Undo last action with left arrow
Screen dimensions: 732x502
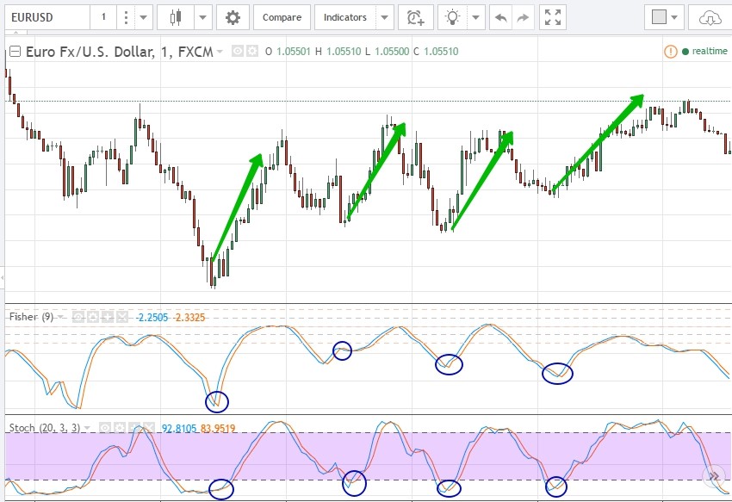[501, 18]
